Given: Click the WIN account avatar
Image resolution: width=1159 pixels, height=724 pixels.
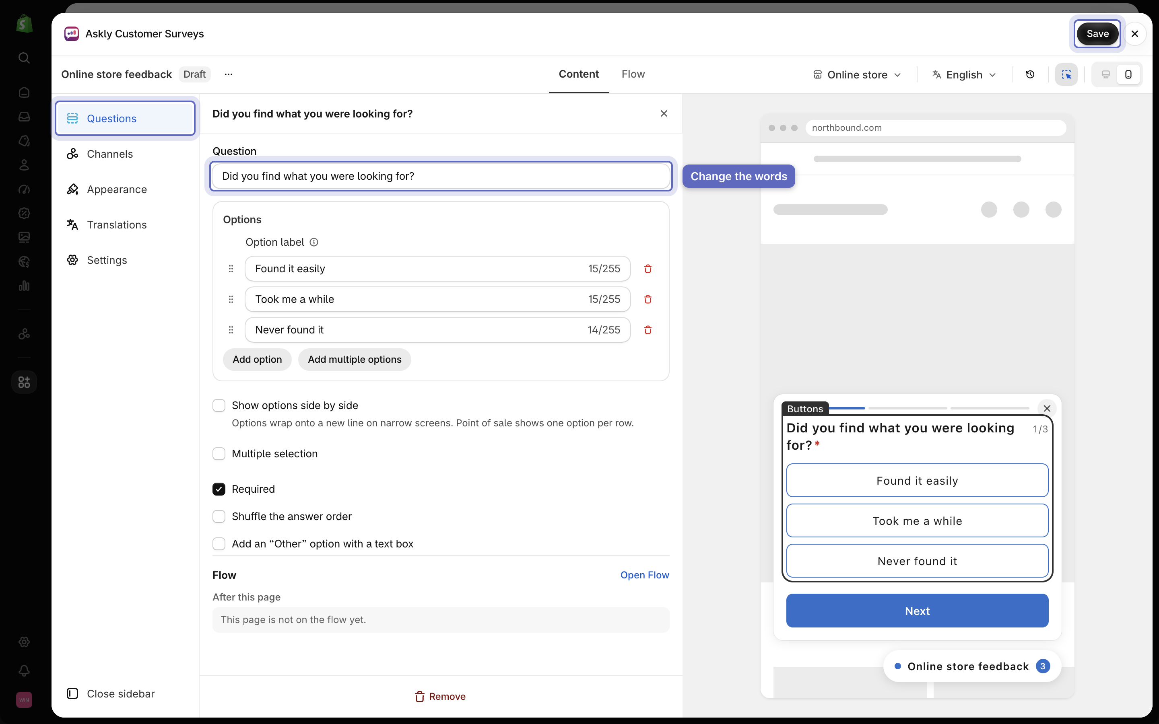Looking at the screenshot, I should pos(24,699).
